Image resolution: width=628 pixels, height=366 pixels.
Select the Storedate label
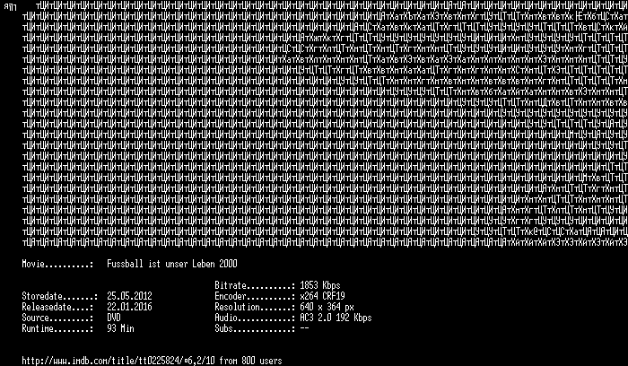point(60,296)
